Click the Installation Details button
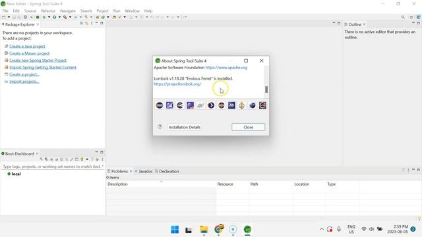 (x=185, y=127)
